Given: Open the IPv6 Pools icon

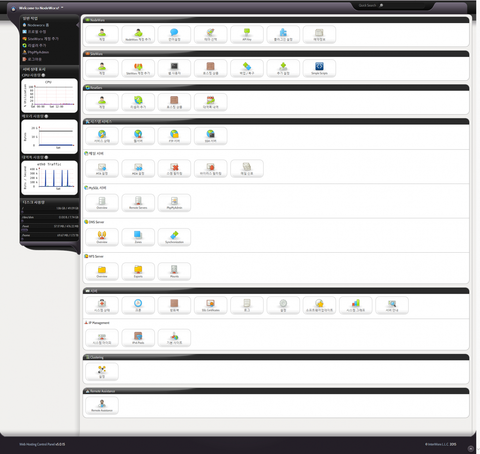Looking at the screenshot, I should pyautogui.click(x=138, y=338).
